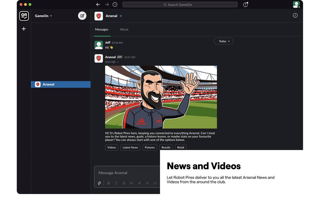Open the Robot Pires cartoon image
The height and width of the screenshot is (200, 320).
tap(161, 97)
